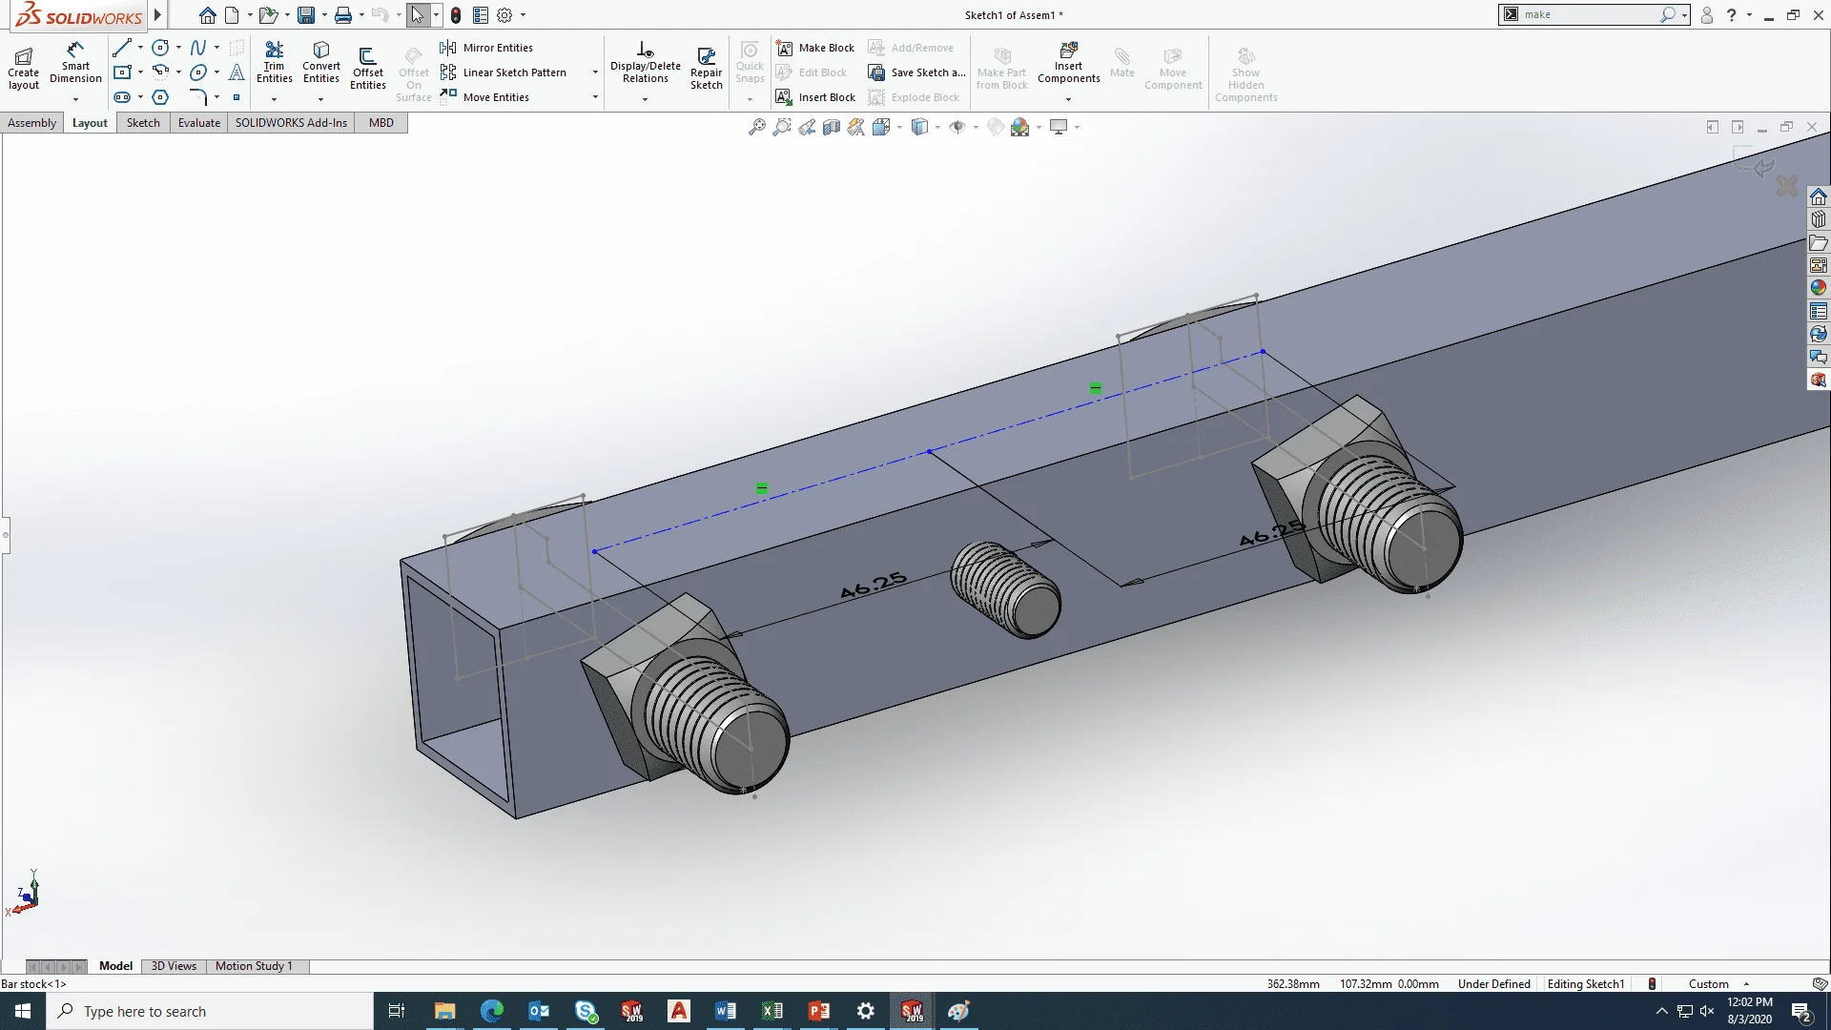This screenshot has width=1831, height=1030.
Task: Toggle the Hide/Show Items eye icon
Action: [957, 127]
